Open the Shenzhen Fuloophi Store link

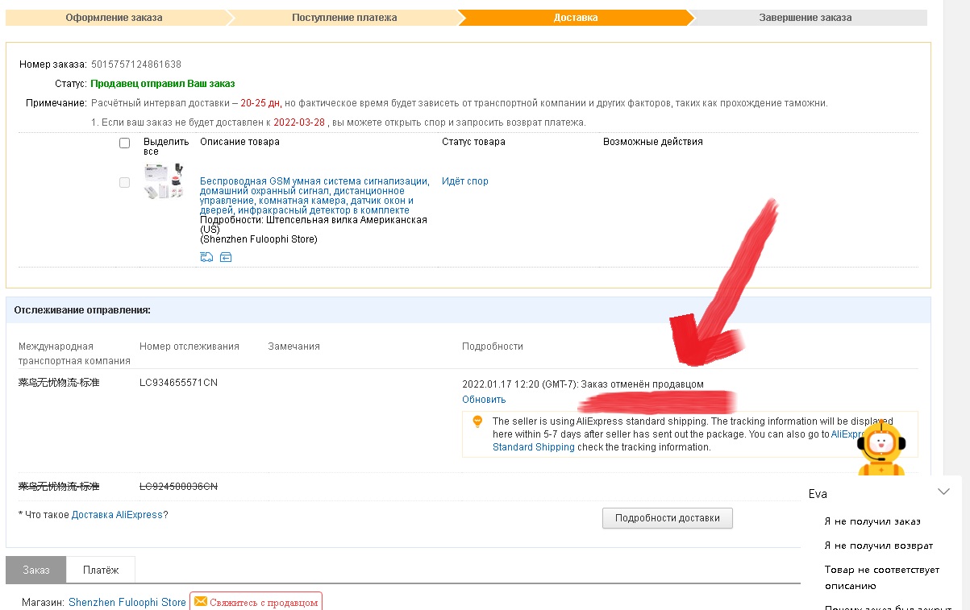(127, 602)
